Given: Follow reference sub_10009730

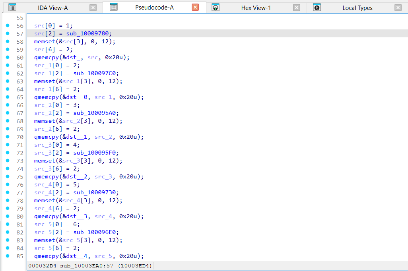Looking at the screenshot, I should pyautogui.click(x=95, y=193).
